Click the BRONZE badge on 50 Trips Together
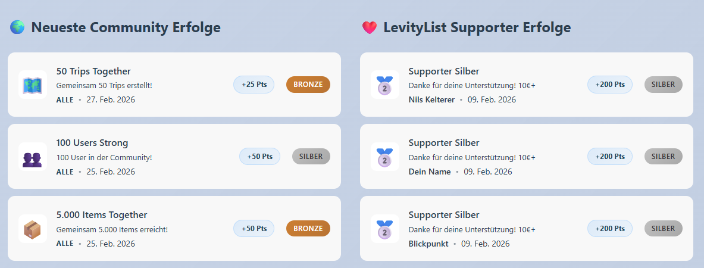The height and width of the screenshot is (268, 704). tap(308, 85)
